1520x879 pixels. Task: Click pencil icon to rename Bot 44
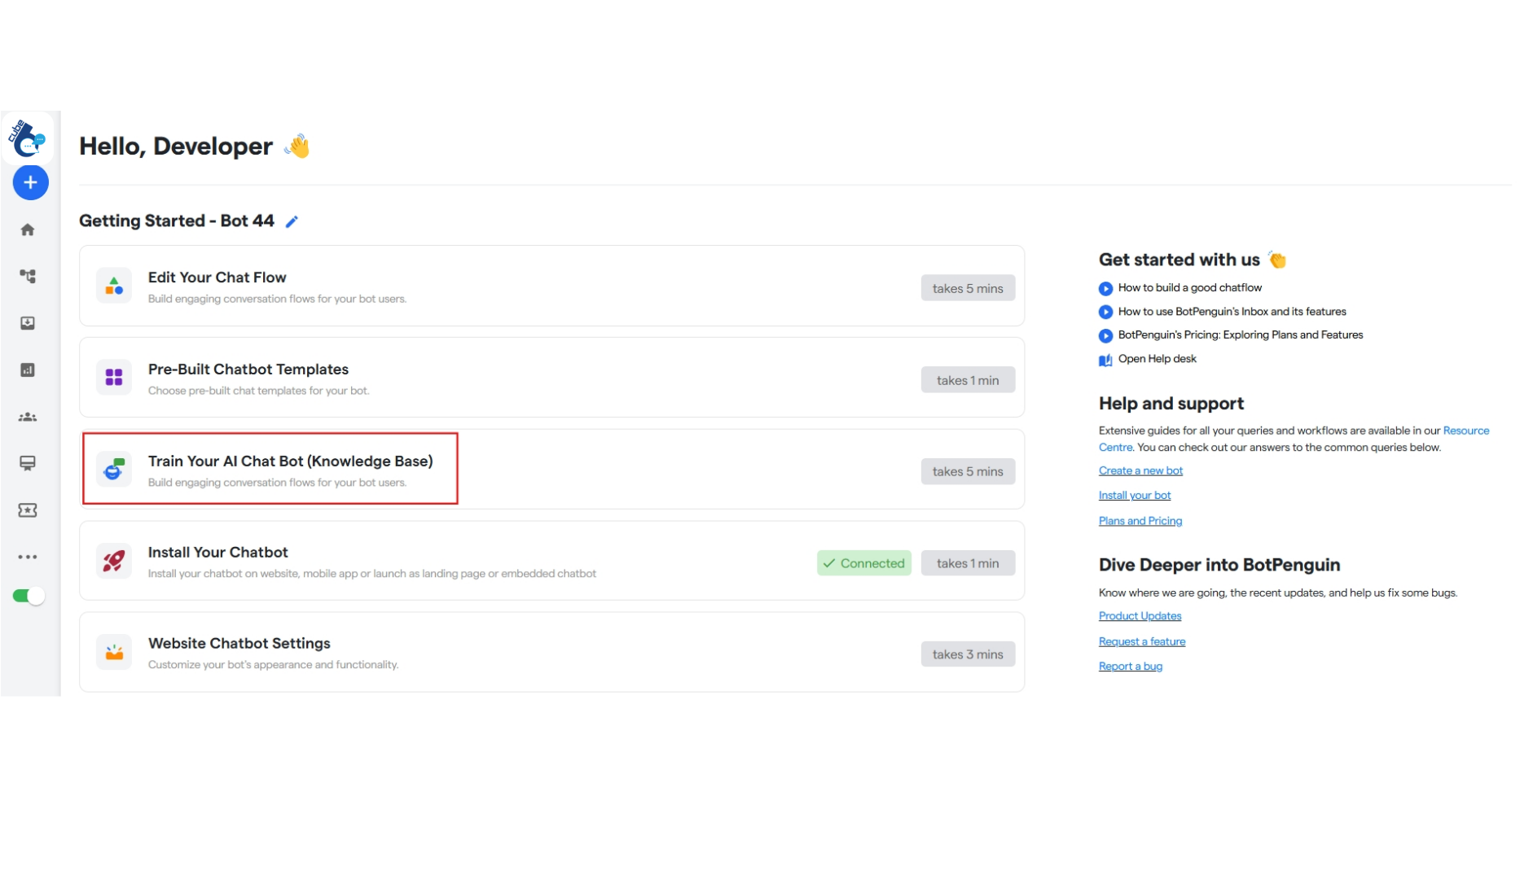tap(292, 221)
